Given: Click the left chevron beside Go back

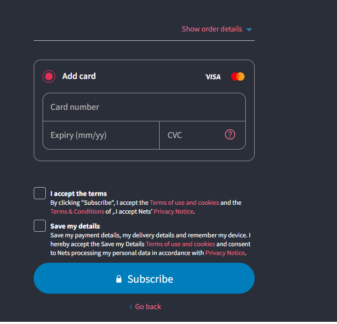Looking at the screenshot, I should pyautogui.click(x=131, y=307).
